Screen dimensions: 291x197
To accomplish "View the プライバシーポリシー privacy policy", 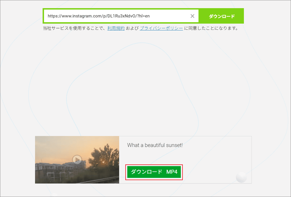I will 161,28.
